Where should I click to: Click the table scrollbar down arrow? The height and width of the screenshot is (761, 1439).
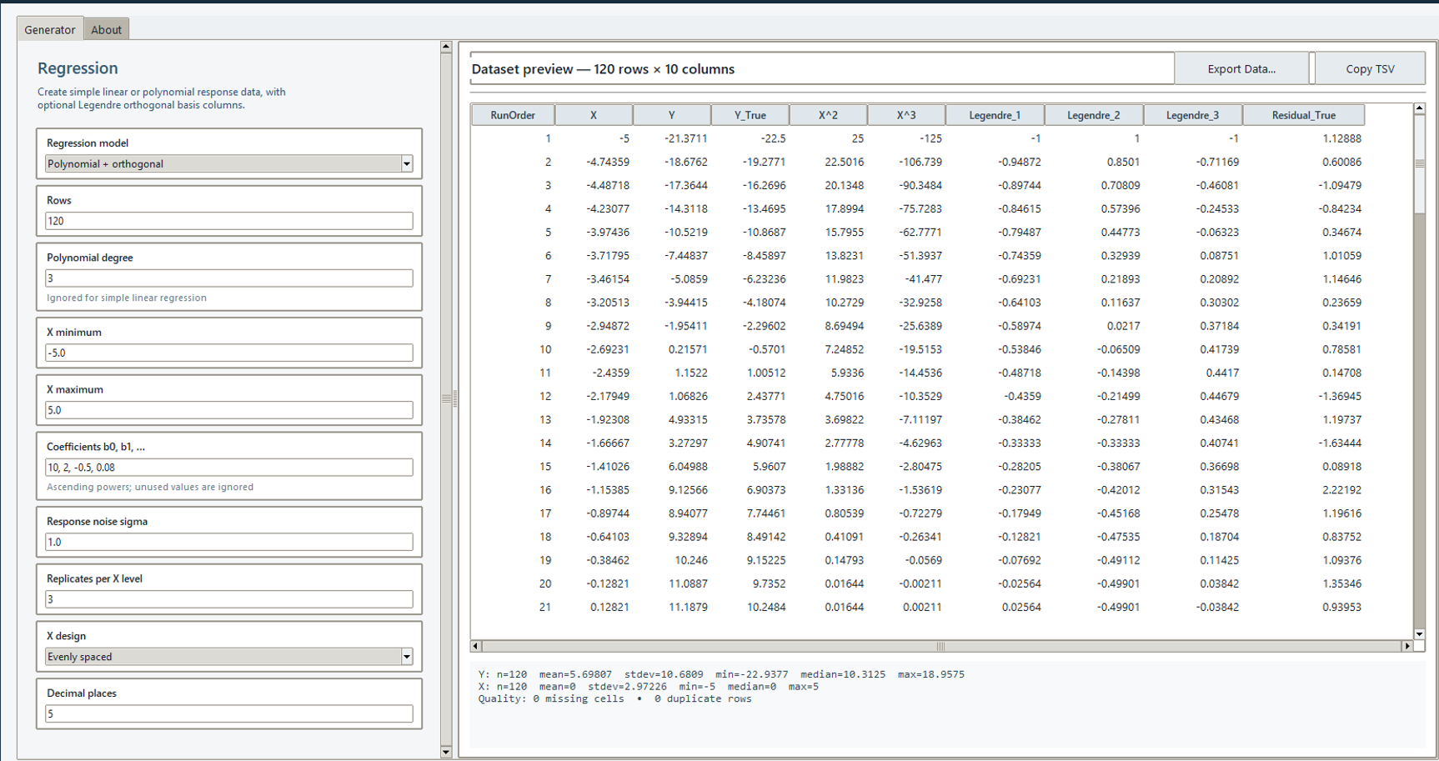[1419, 634]
